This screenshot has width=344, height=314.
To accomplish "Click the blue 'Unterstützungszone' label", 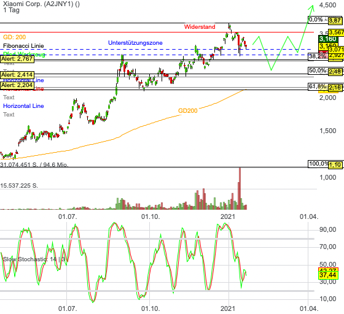I will [135, 43].
